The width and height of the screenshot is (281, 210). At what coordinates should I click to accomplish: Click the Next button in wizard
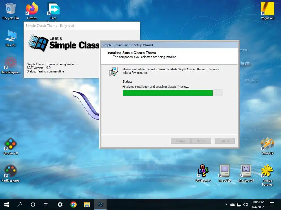coord(201,141)
